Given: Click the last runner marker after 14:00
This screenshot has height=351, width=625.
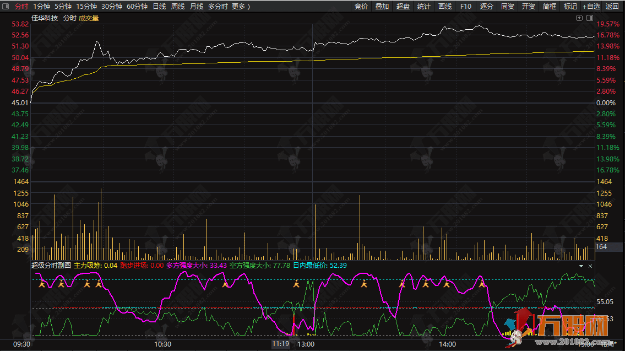Looking at the screenshot, I should [482, 284].
